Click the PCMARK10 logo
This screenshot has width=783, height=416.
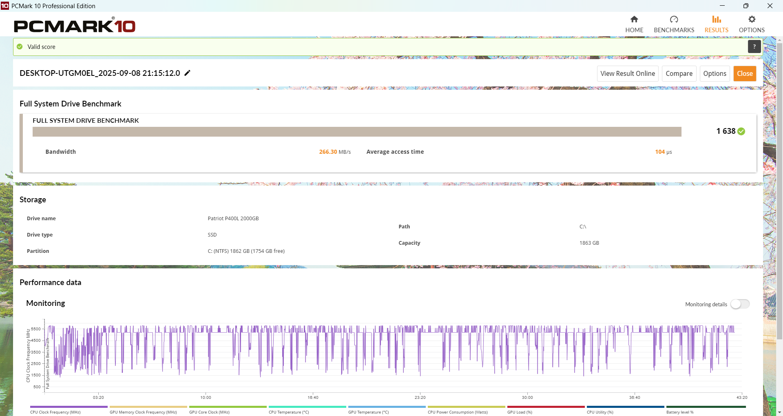[x=75, y=25]
